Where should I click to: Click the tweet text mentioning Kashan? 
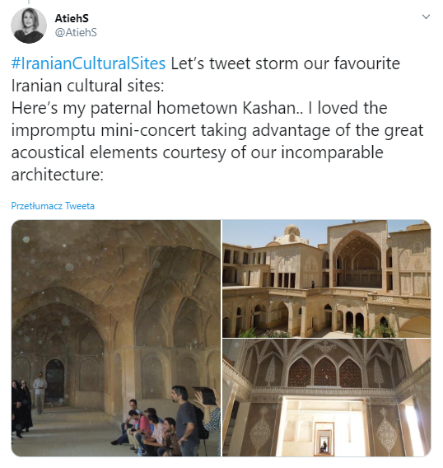pyautogui.click(x=199, y=108)
